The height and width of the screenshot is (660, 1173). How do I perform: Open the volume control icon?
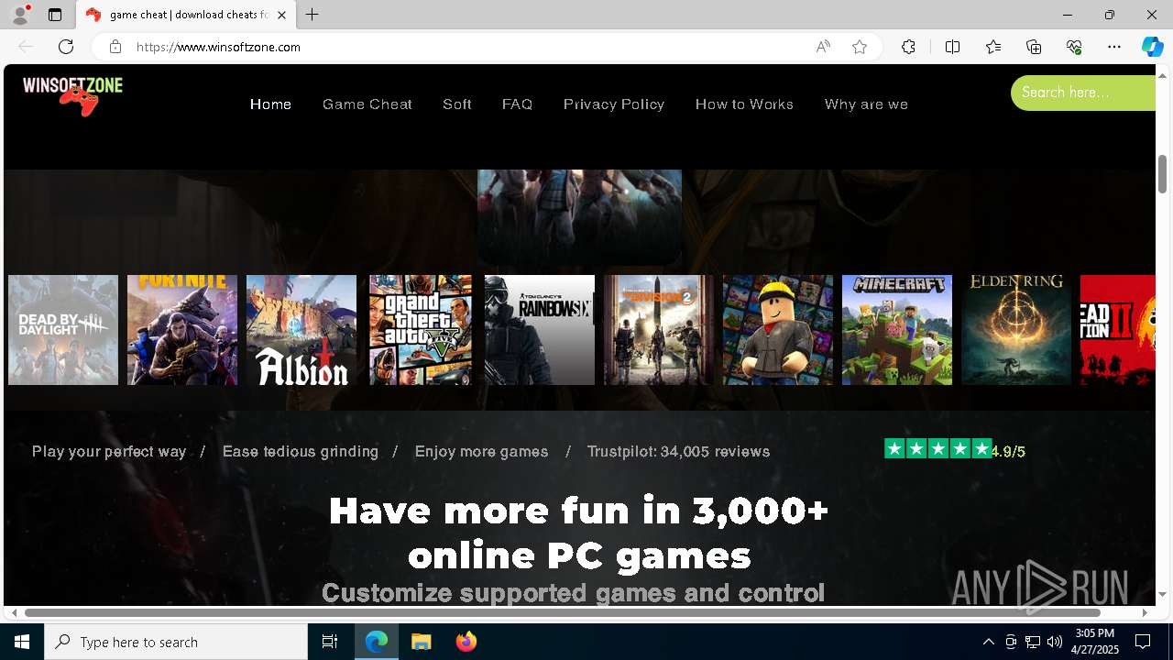(x=1055, y=642)
